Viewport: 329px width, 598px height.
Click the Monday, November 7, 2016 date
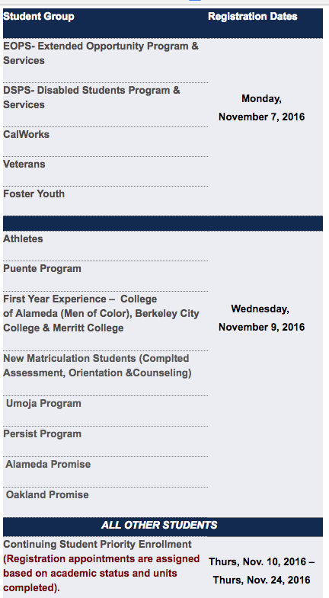[261, 108]
